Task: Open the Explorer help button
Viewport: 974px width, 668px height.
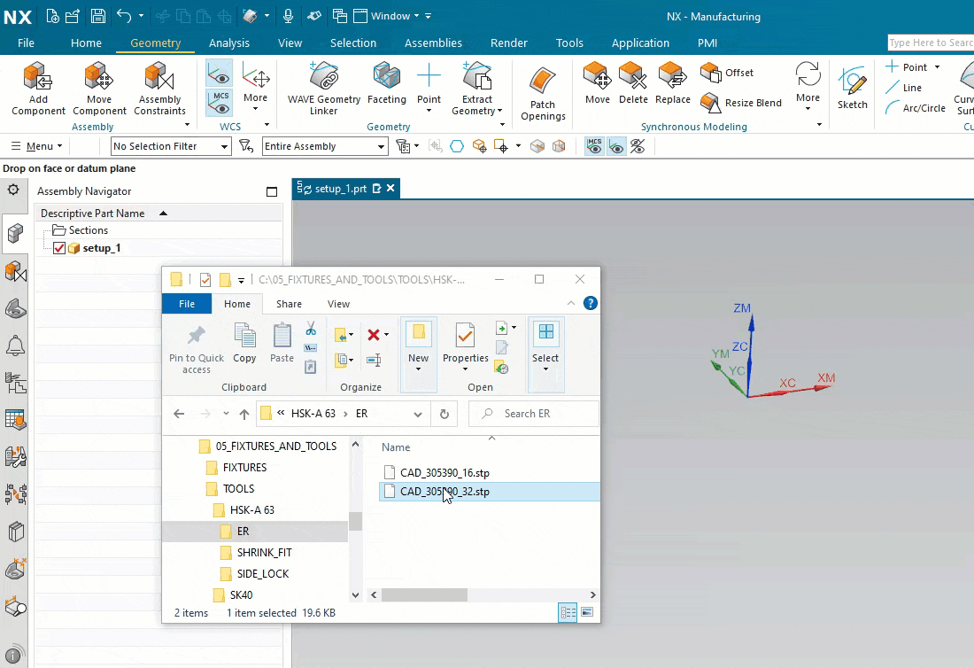Action: [x=590, y=303]
